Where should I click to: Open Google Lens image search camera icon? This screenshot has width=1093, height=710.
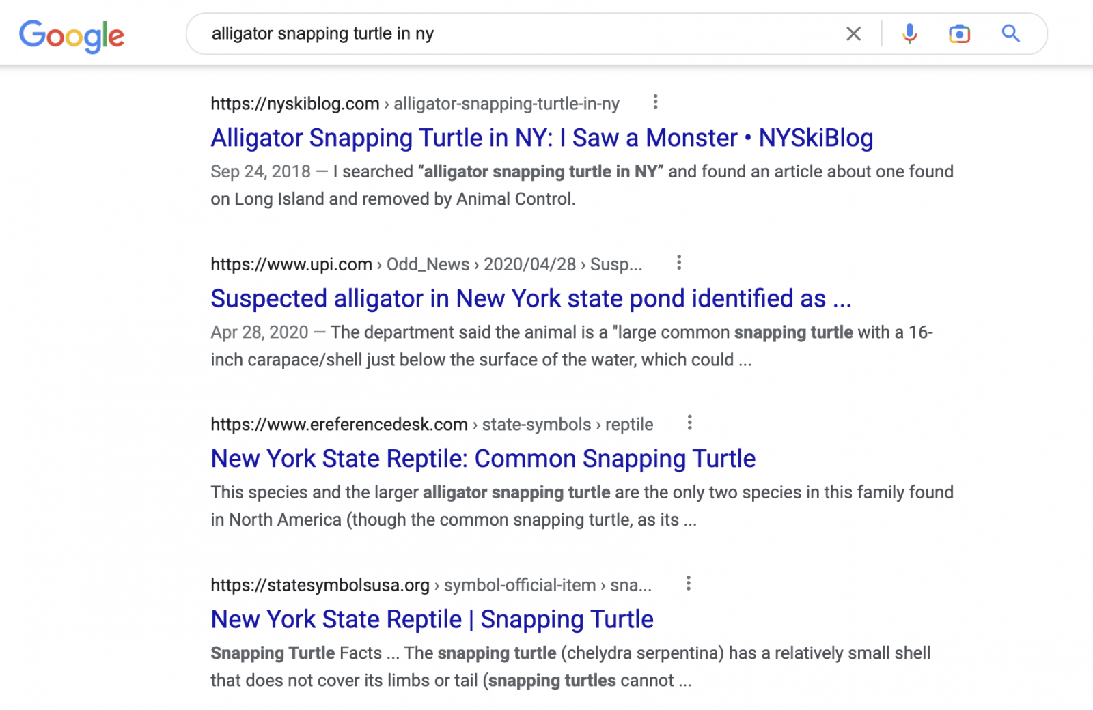click(x=959, y=33)
